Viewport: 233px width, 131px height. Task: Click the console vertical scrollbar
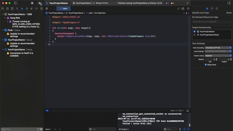pyautogui.click(x=189, y=125)
